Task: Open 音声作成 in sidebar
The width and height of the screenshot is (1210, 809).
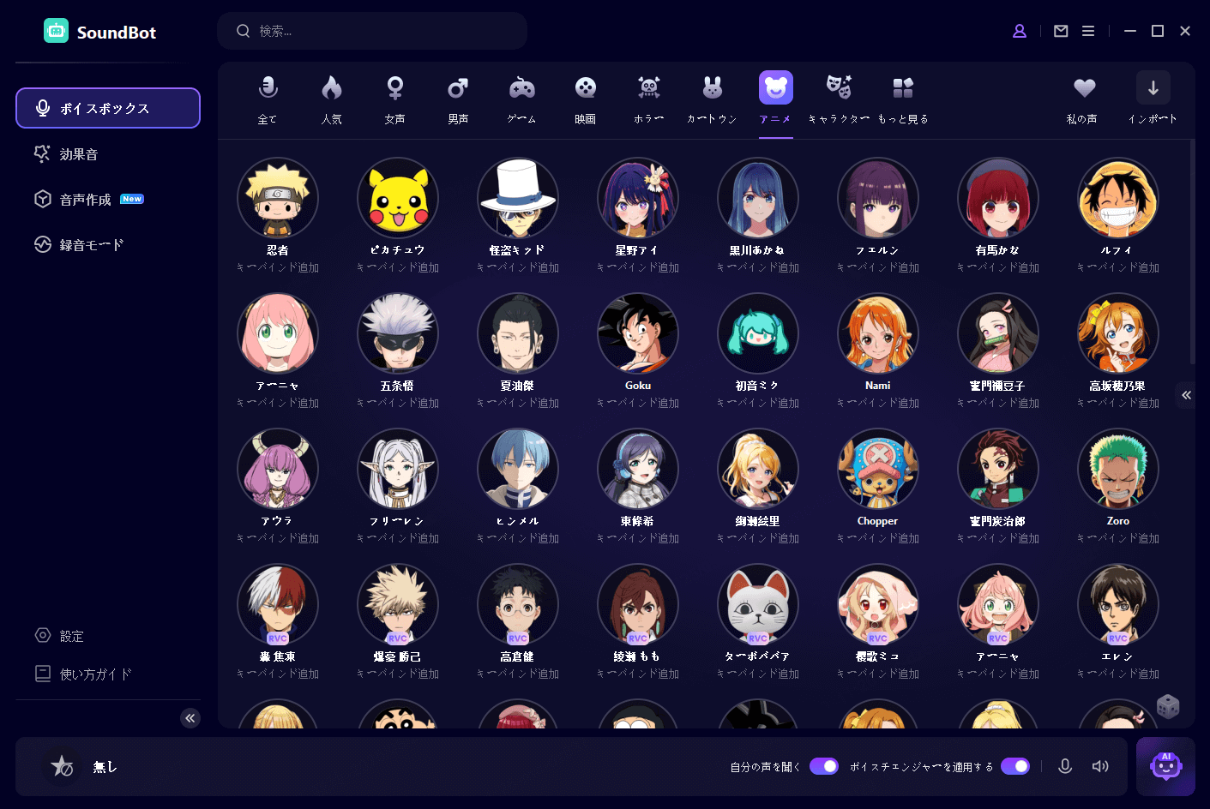Action: pyautogui.click(x=108, y=199)
